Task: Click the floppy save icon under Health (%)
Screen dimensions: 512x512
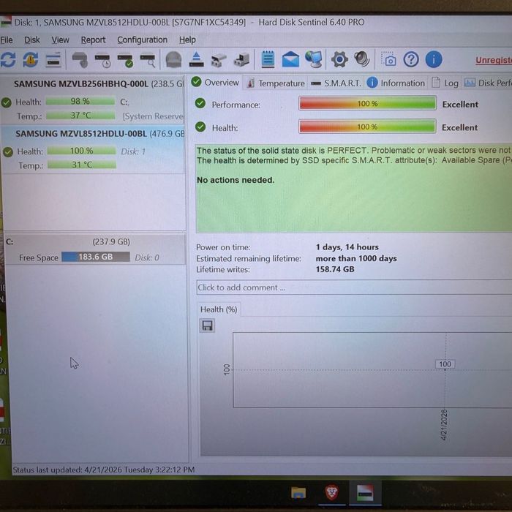Action: pos(207,325)
